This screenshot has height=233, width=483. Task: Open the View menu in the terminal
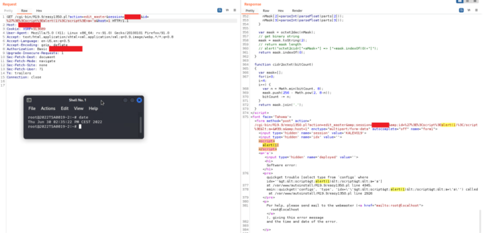(x=78, y=109)
